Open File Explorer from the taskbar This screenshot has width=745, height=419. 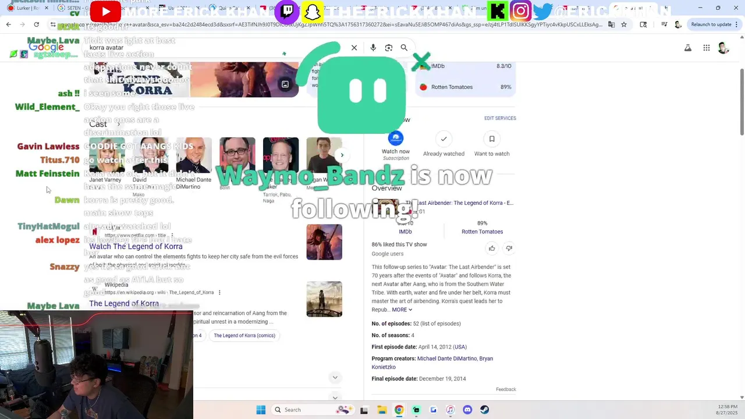pyautogui.click(x=382, y=410)
